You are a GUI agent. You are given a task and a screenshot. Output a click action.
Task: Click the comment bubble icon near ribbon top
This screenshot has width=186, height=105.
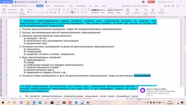coord(178,6)
